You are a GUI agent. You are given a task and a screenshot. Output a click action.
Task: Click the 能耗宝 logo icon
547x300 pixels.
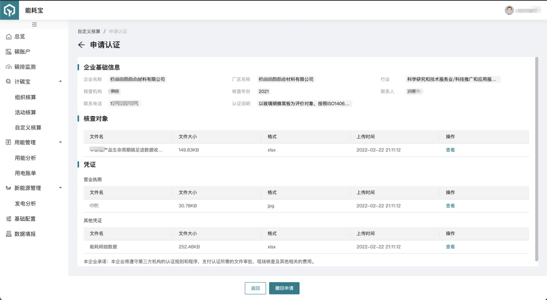(10, 10)
